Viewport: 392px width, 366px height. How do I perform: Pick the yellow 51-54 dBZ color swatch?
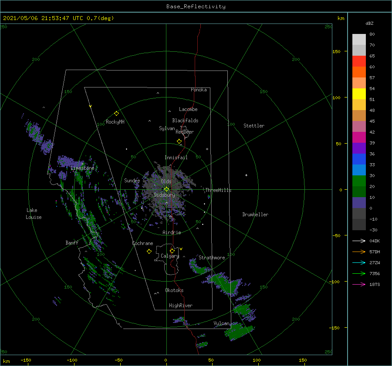click(359, 94)
